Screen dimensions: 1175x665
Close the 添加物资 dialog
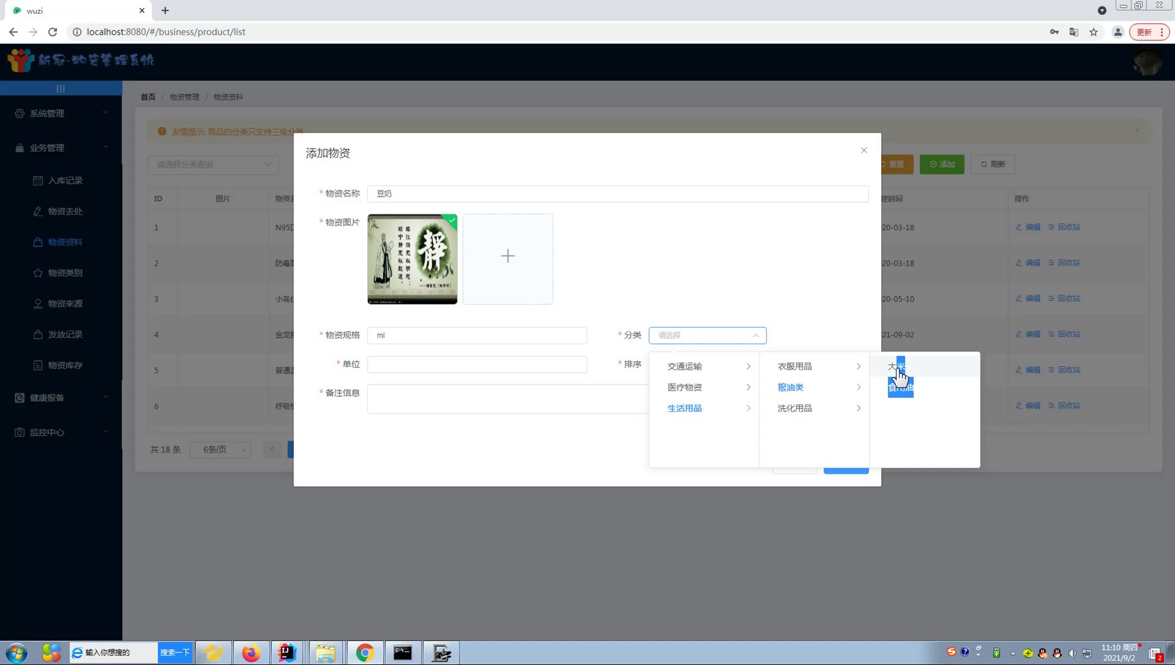coord(864,150)
